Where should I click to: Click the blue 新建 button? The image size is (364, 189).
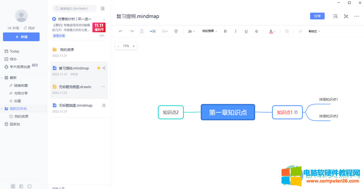coord(21,37)
